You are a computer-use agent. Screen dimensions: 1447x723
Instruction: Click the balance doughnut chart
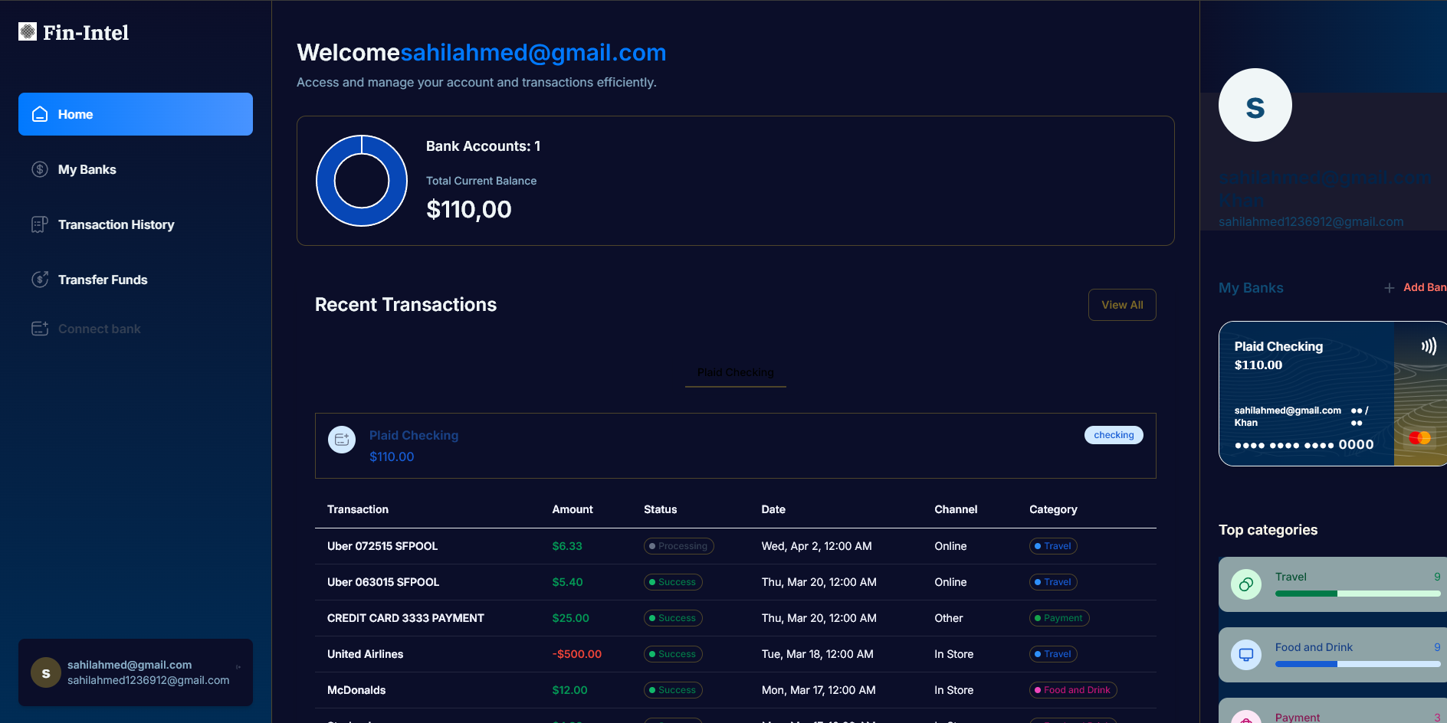362,181
